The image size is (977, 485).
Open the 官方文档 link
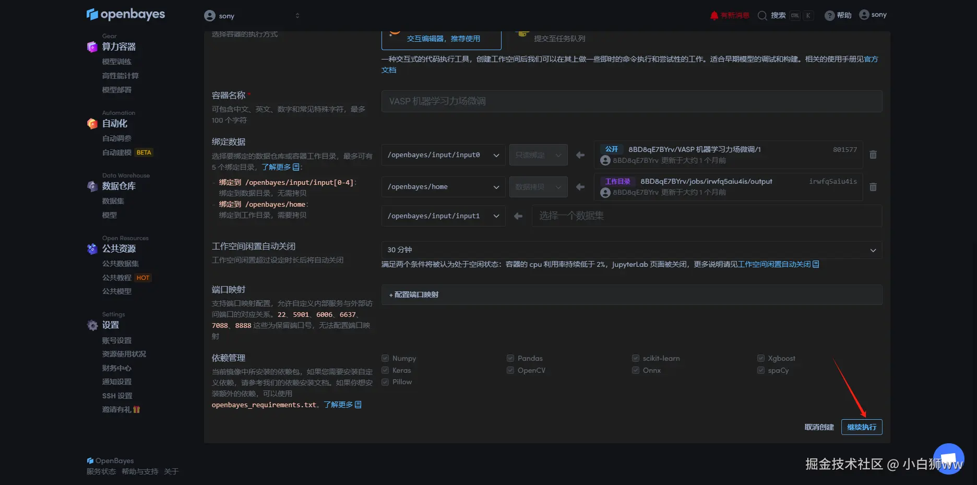point(871,59)
